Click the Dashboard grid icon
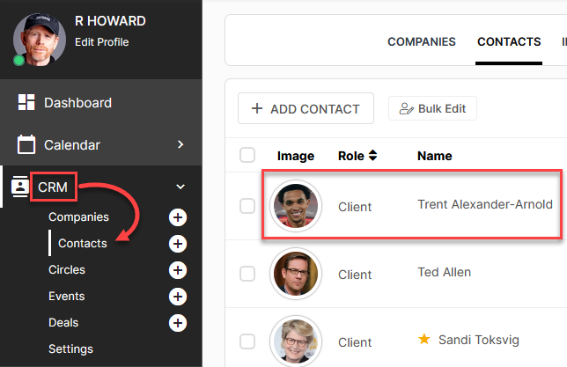 click(26, 102)
